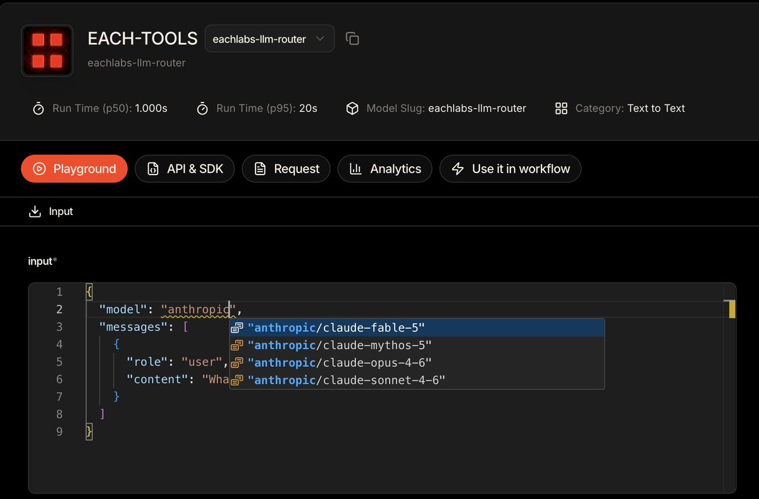Image resolution: width=759 pixels, height=499 pixels.
Task: Choose anthropic/claude-opus-4-6 suggestion
Action: 417,362
